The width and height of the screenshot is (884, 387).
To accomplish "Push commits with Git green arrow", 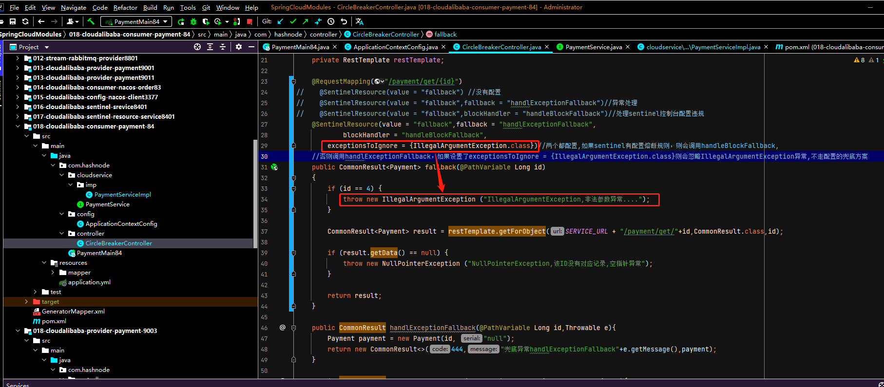I will 306,21.
